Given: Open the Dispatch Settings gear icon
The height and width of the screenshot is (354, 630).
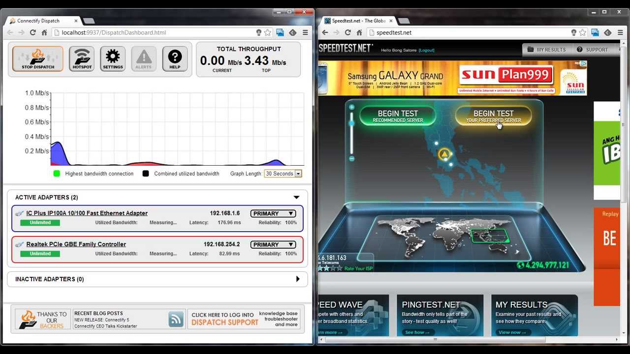Looking at the screenshot, I should 113,59.
